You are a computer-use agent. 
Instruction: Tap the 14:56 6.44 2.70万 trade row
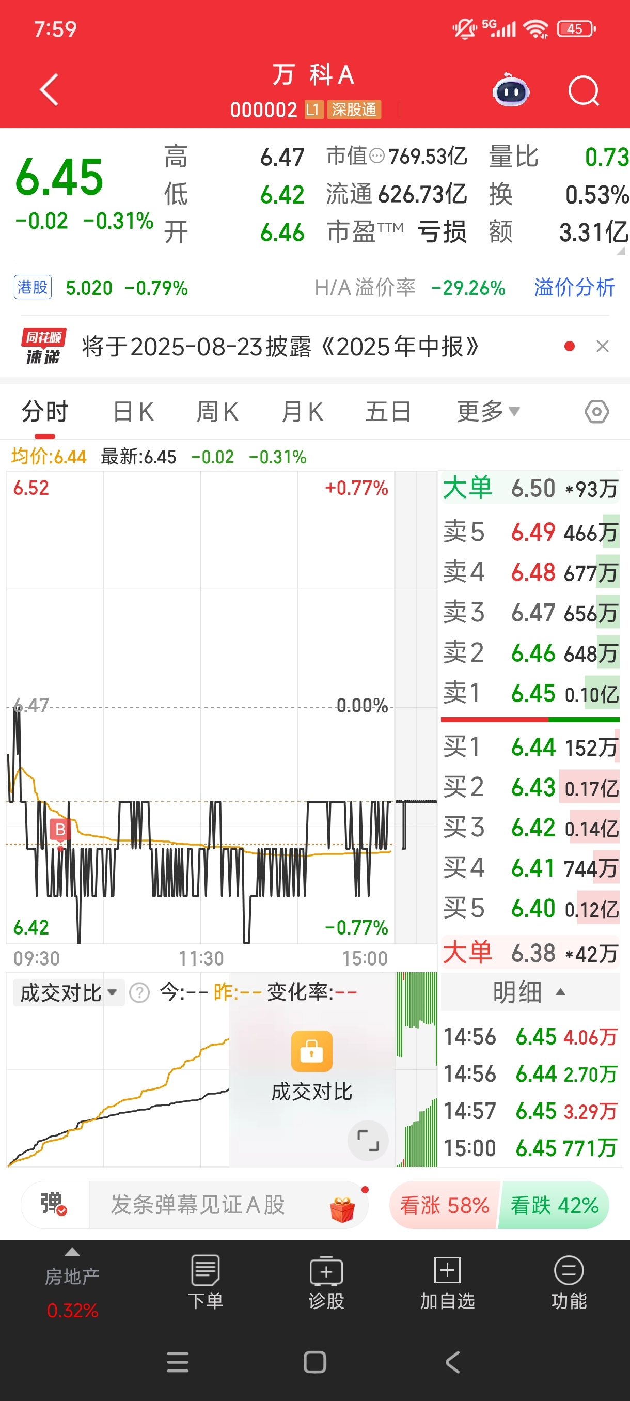tap(530, 1073)
